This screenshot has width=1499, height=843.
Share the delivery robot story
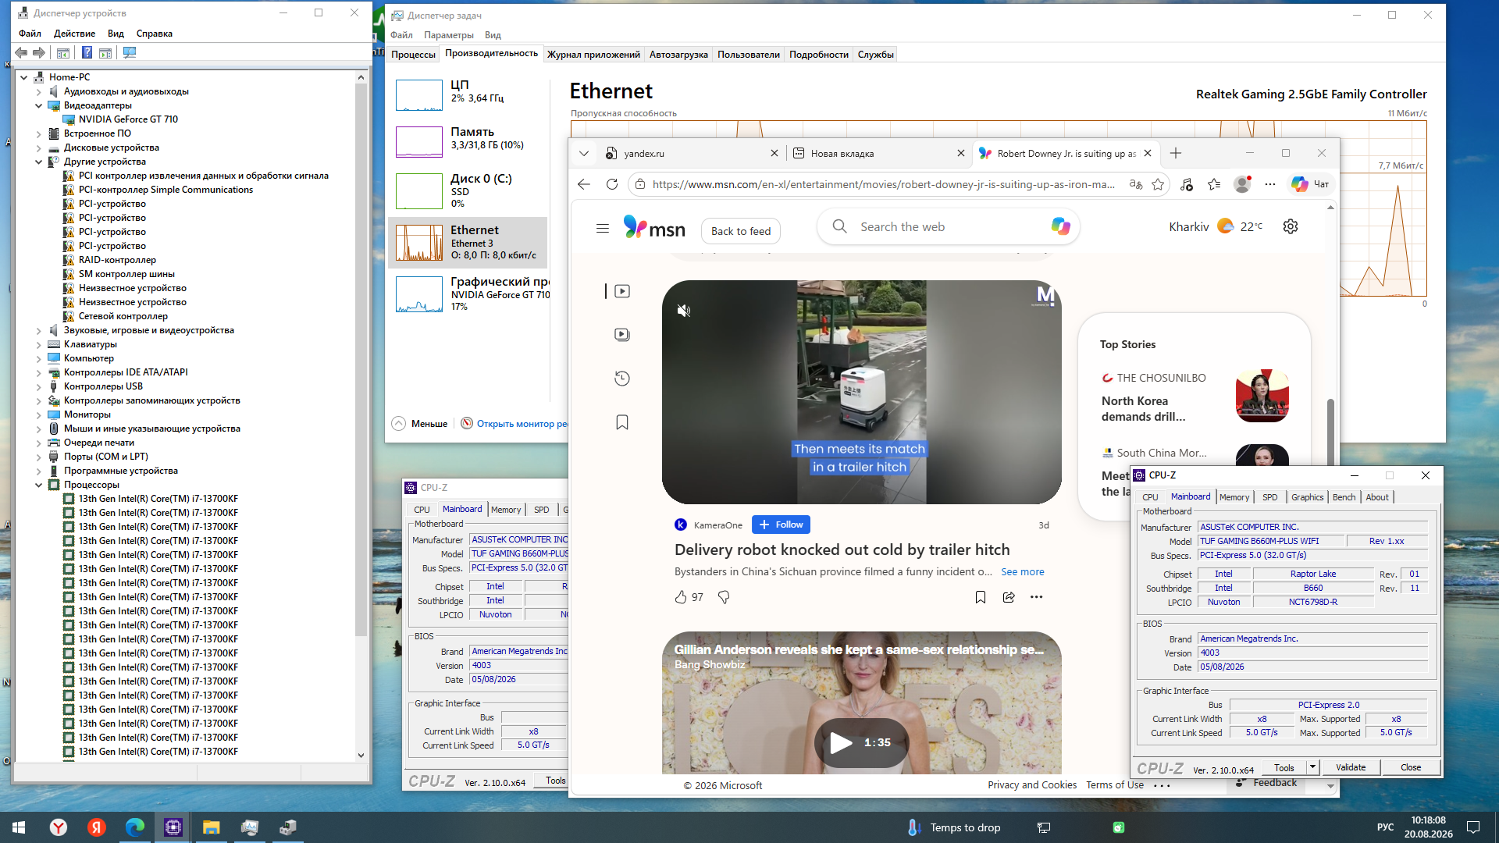[1009, 597]
